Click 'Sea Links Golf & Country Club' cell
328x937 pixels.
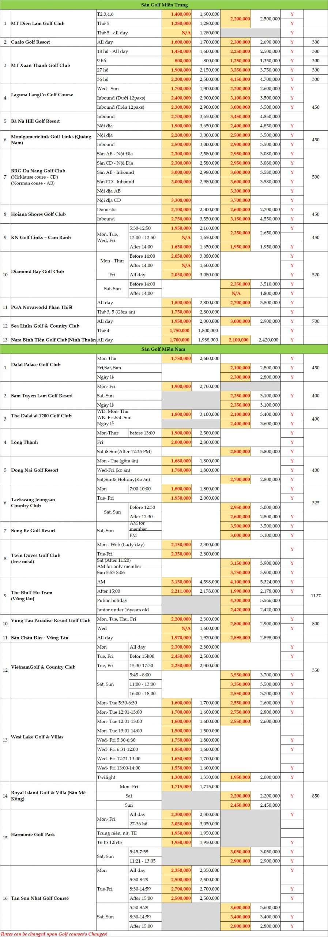point(53,326)
